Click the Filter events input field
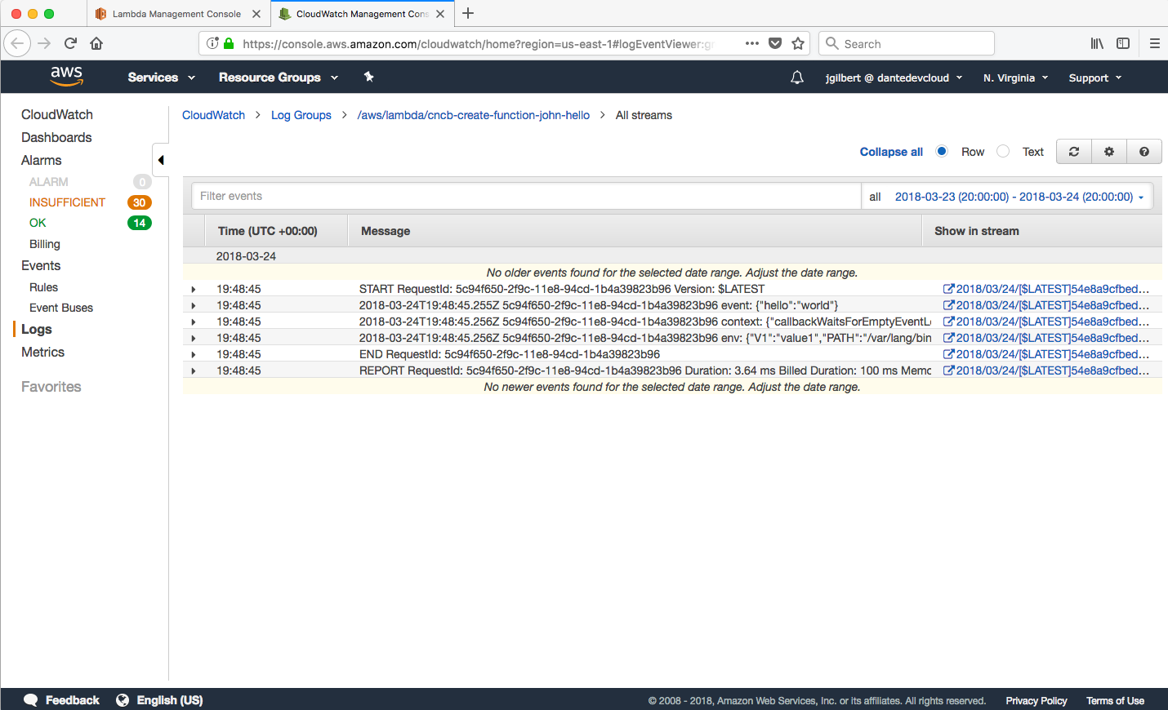The image size is (1168, 710). click(x=526, y=196)
